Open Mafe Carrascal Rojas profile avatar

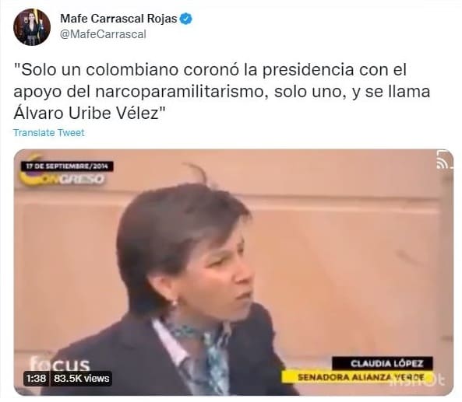(32, 26)
